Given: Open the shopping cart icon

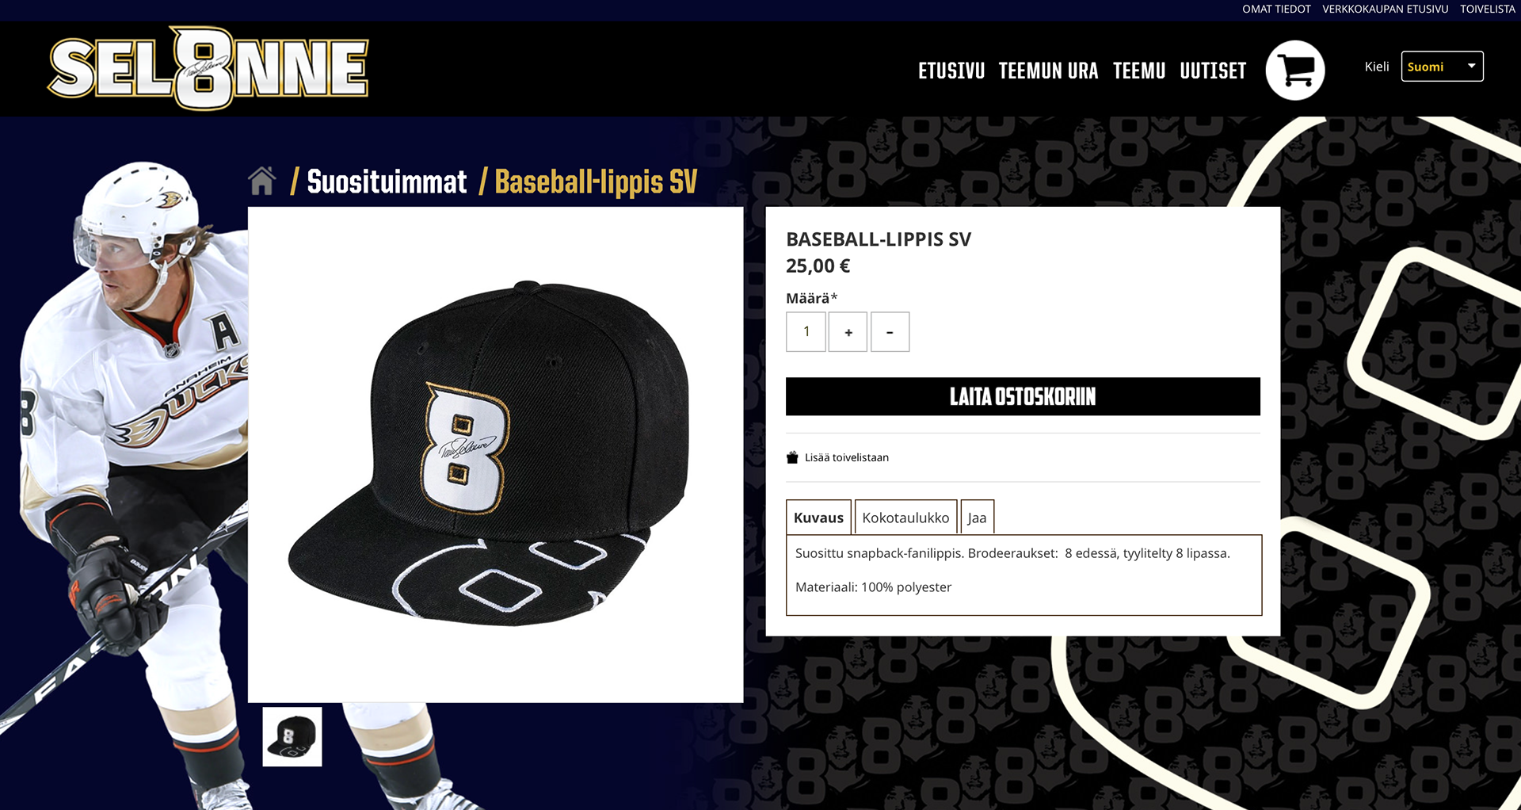Looking at the screenshot, I should click(1295, 70).
